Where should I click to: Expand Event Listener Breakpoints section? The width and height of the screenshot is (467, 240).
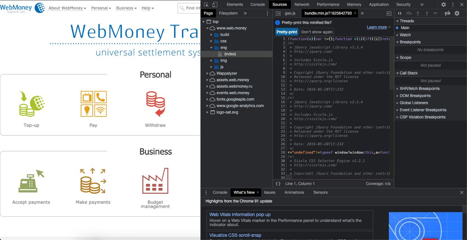coord(397,110)
